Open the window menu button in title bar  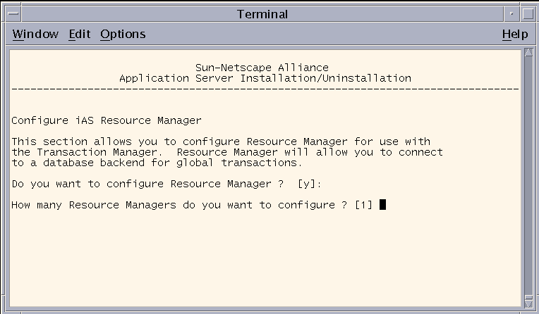click(13, 13)
